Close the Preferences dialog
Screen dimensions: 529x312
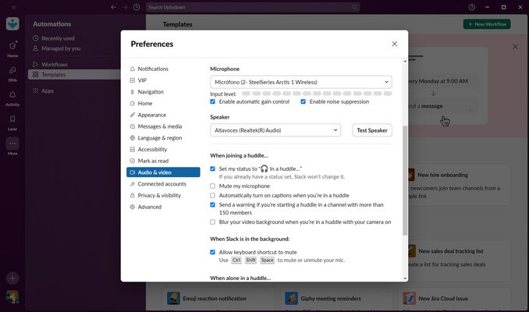[x=394, y=44]
